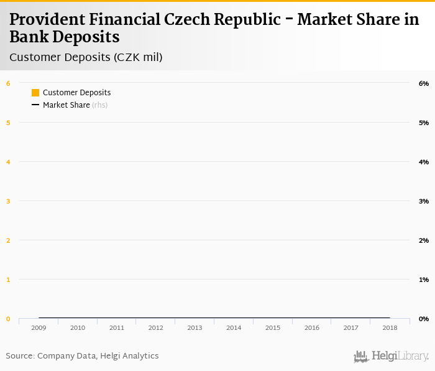Click the Source: Company Data, Helgi Analytics text

point(82,356)
